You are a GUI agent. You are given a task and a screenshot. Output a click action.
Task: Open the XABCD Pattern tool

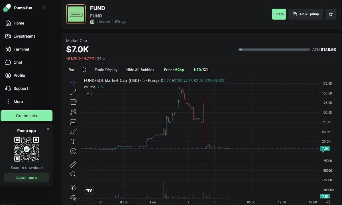click(x=73, y=111)
